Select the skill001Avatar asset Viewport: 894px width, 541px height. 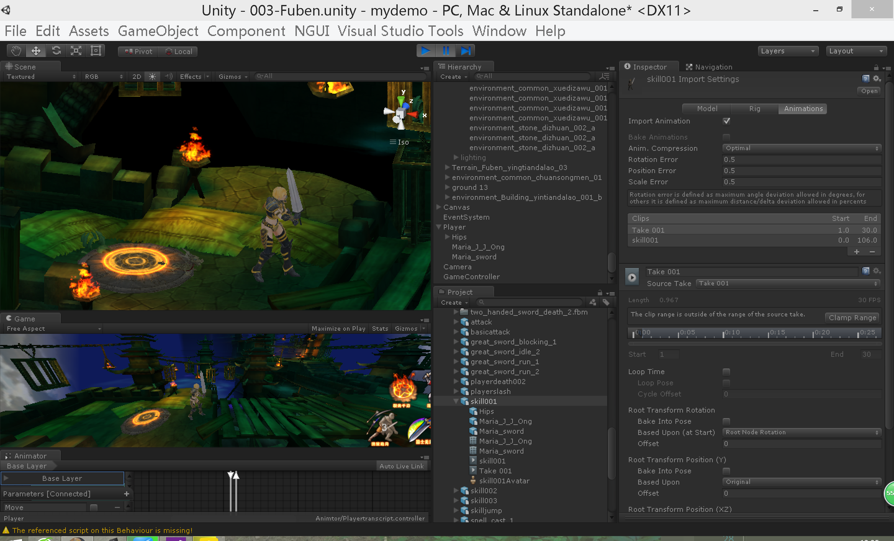coord(504,481)
